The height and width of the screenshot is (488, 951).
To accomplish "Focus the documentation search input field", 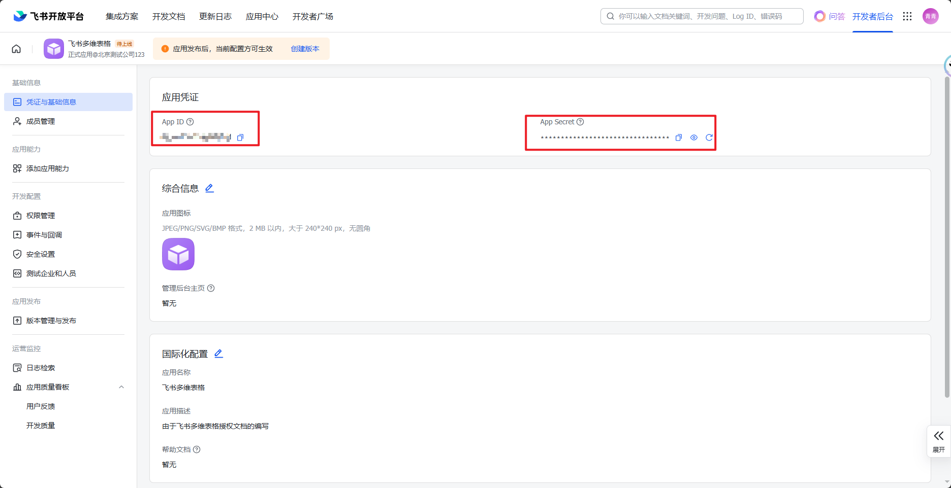I will [702, 16].
